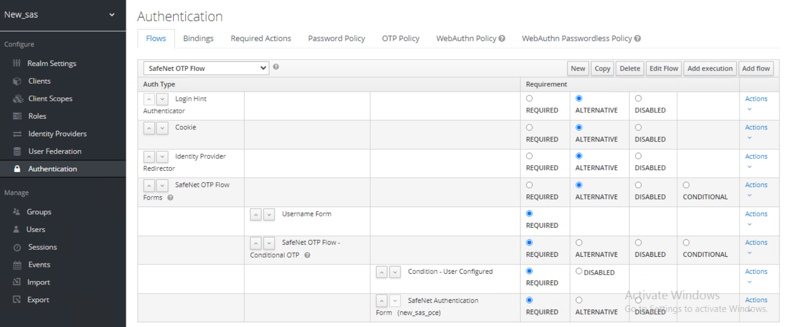Image resolution: width=788 pixels, height=327 pixels.
Task: Switch to the Password Policy tab
Action: tap(337, 38)
